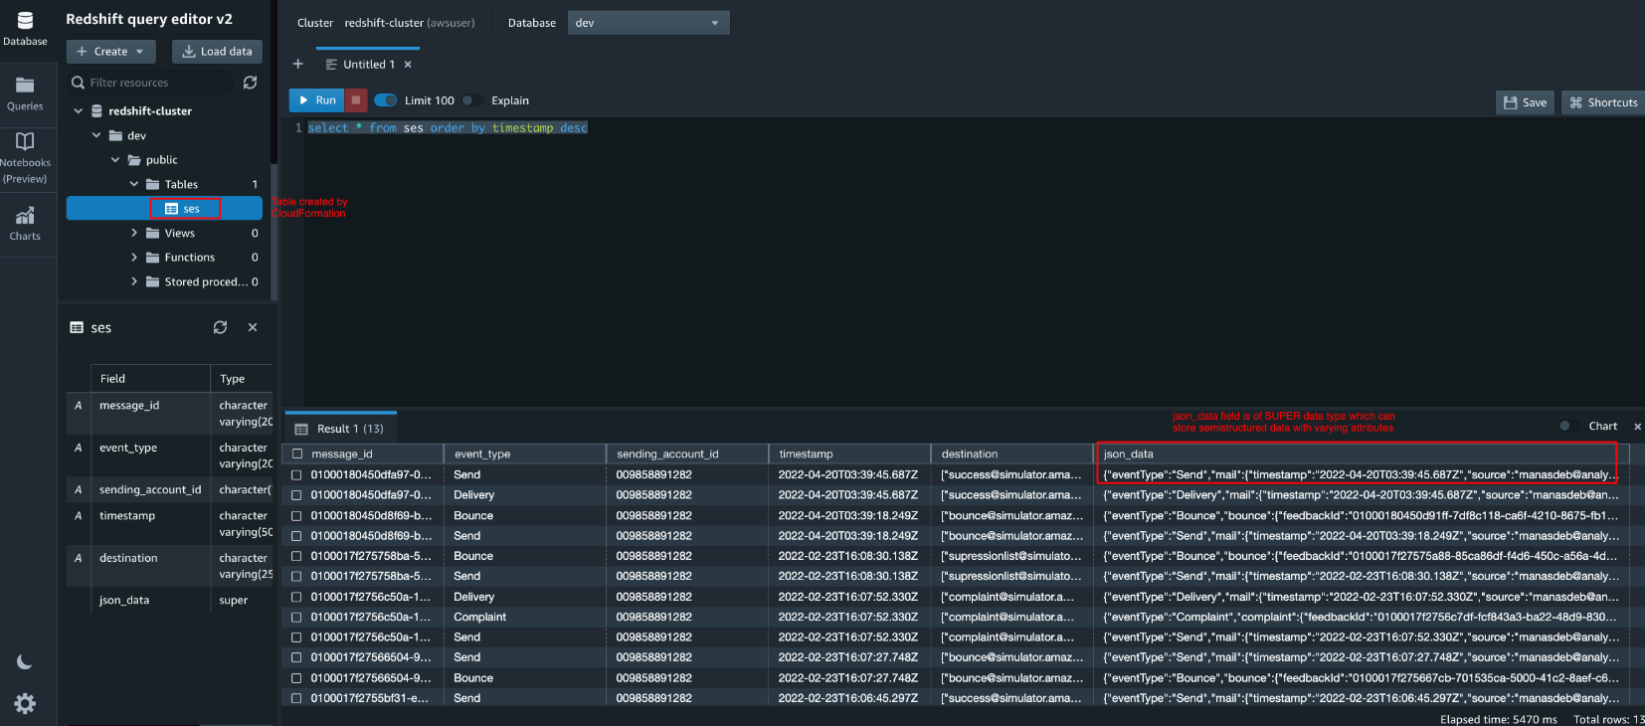The height and width of the screenshot is (726, 1645).
Task: Open the Create dropdown menu
Action: [x=110, y=52]
